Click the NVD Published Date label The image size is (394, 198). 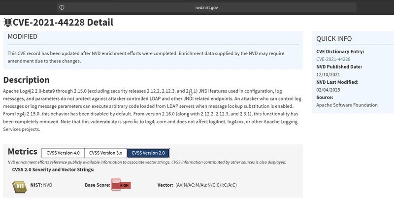tap(339, 67)
